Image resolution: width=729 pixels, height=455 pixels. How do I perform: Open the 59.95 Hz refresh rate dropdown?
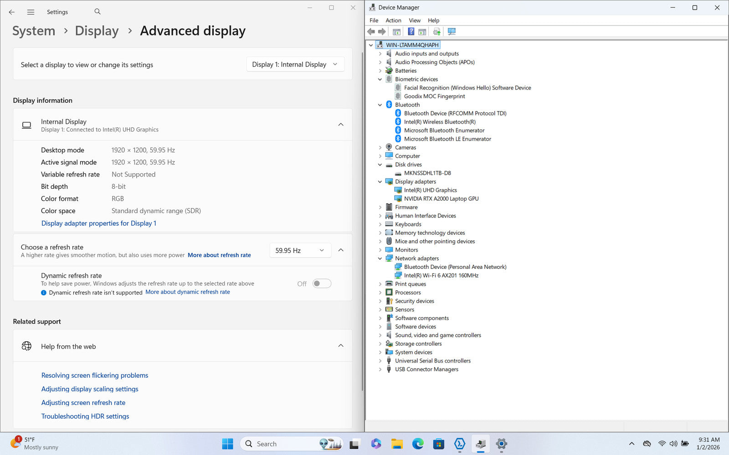300,250
